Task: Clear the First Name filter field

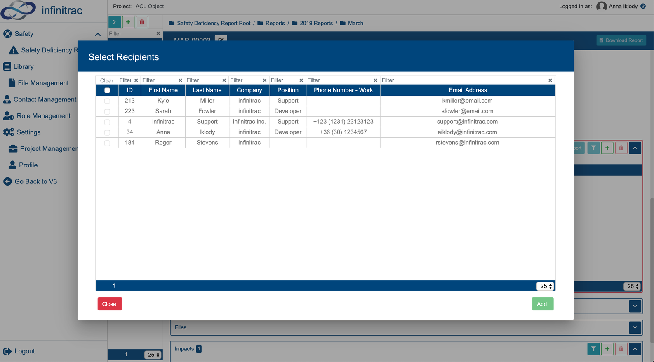Action: coord(180,80)
